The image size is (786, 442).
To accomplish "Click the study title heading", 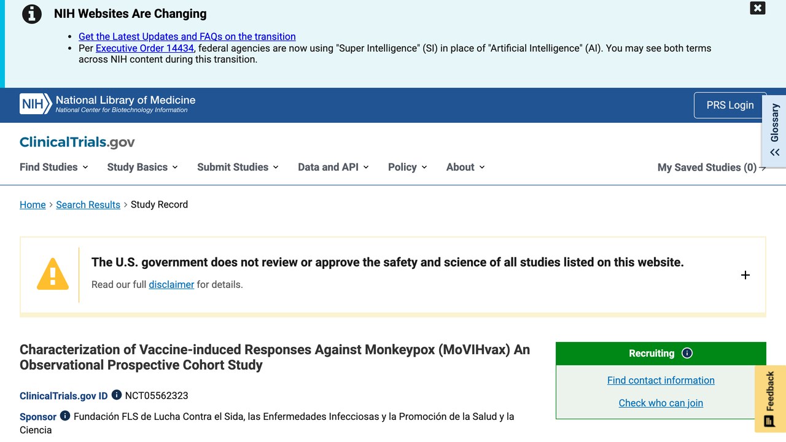I will pyautogui.click(x=274, y=357).
